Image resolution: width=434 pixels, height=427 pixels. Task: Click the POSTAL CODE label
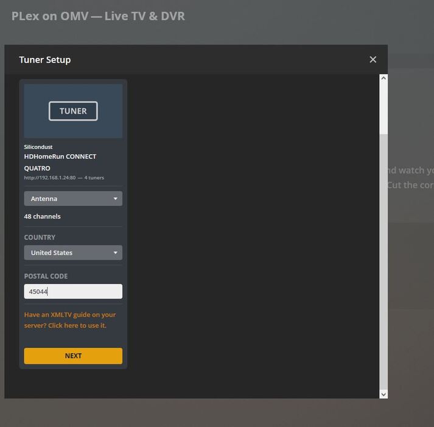(46, 276)
